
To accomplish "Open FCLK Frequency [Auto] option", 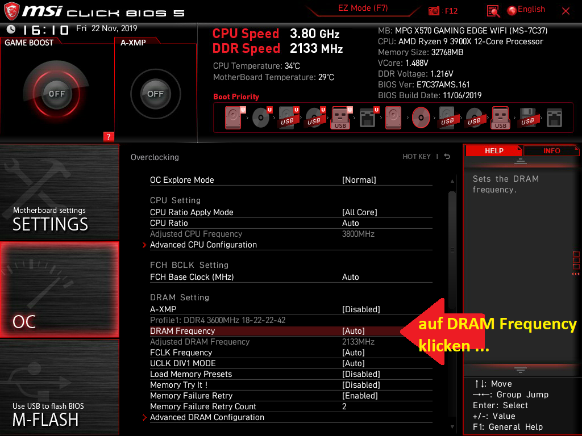I will 353,352.
